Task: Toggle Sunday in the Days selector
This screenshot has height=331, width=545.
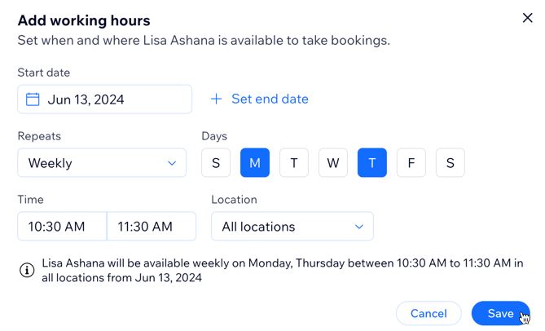Action: click(216, 163)
